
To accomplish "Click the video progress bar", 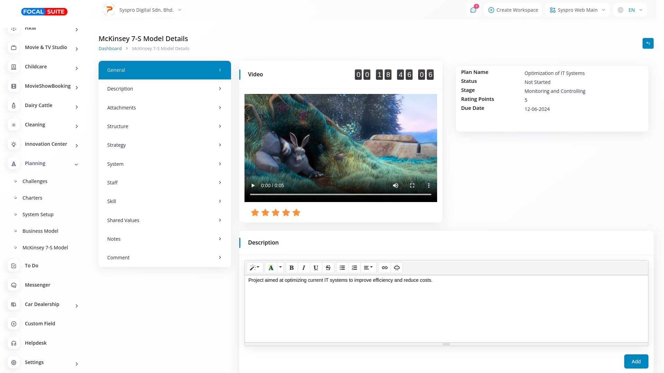I will 340,194.
